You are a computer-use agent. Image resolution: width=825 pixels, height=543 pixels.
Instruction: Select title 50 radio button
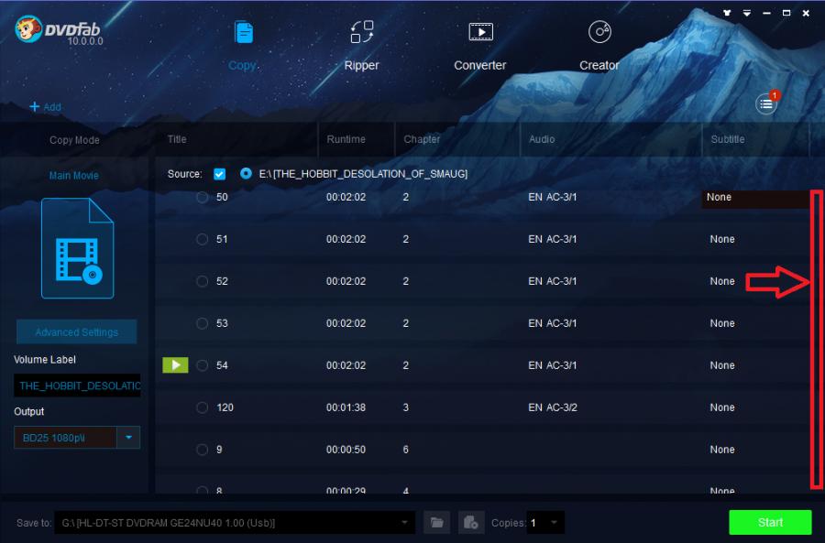point(202,197)
